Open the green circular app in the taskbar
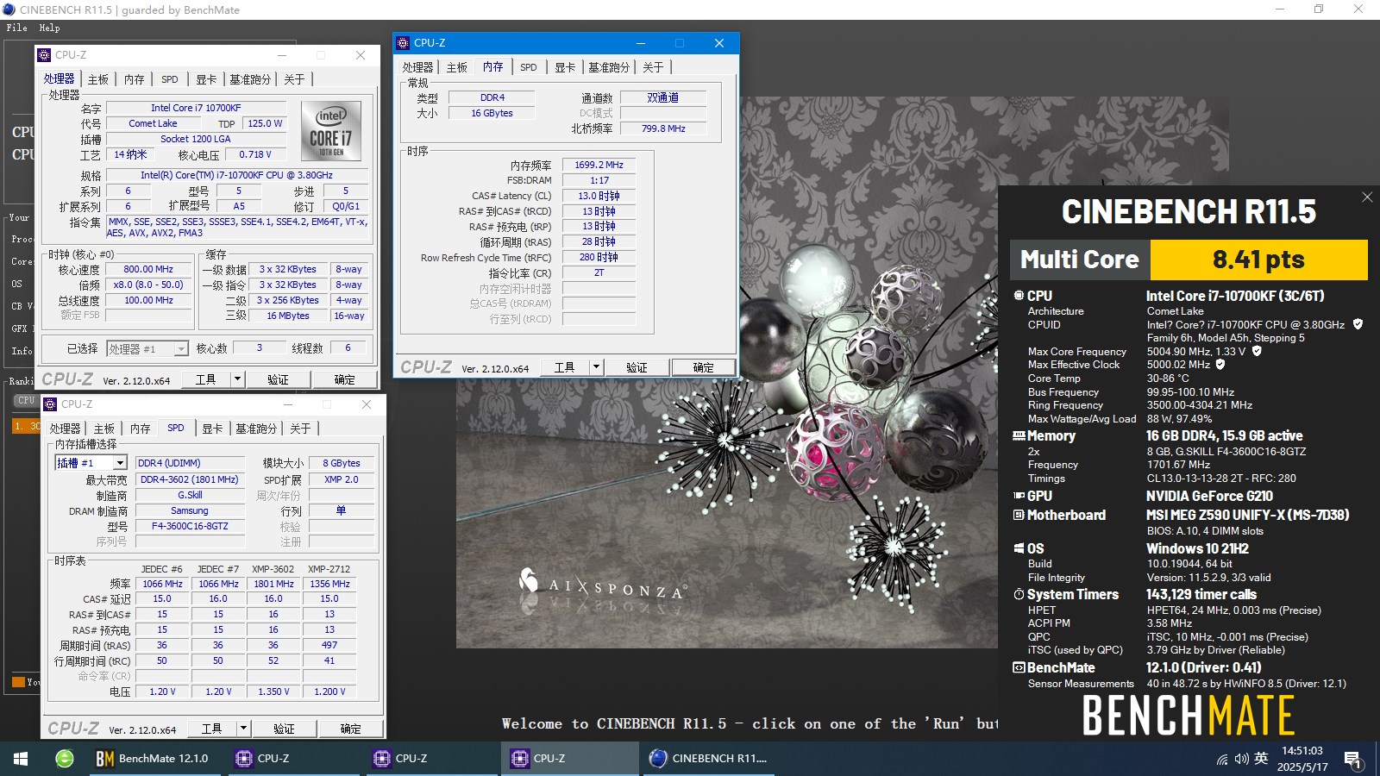 point(65,759)
